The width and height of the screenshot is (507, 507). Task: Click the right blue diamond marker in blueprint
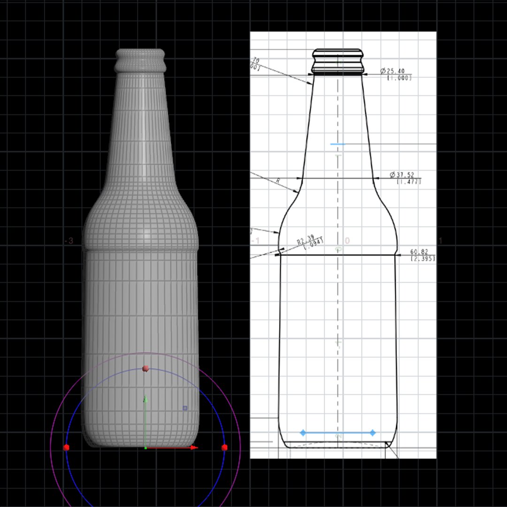pyautogui.click(x=372, y=433)
